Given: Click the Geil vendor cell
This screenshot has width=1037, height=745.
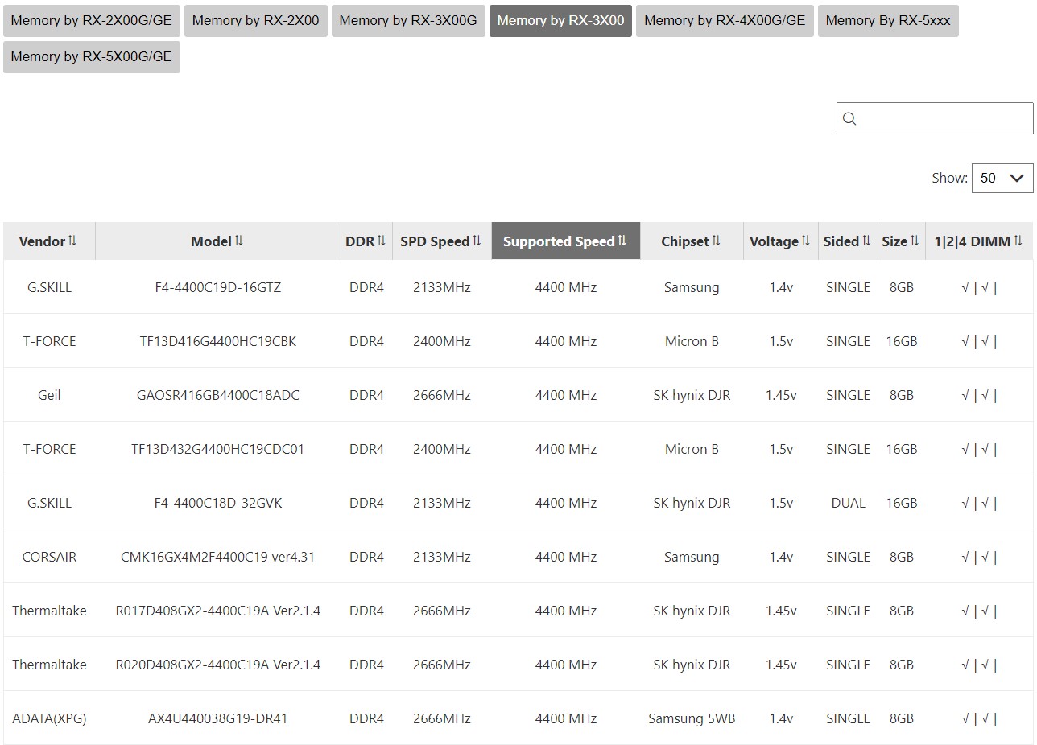Looking at the screenshot, I should [x=49, y=395].
